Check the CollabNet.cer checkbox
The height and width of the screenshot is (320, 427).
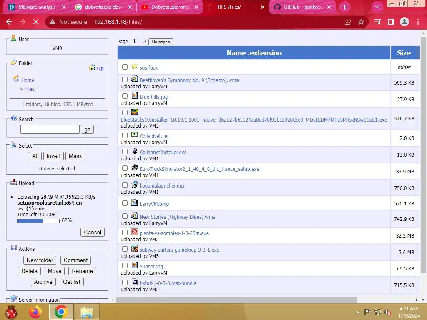tap(125, 135)
